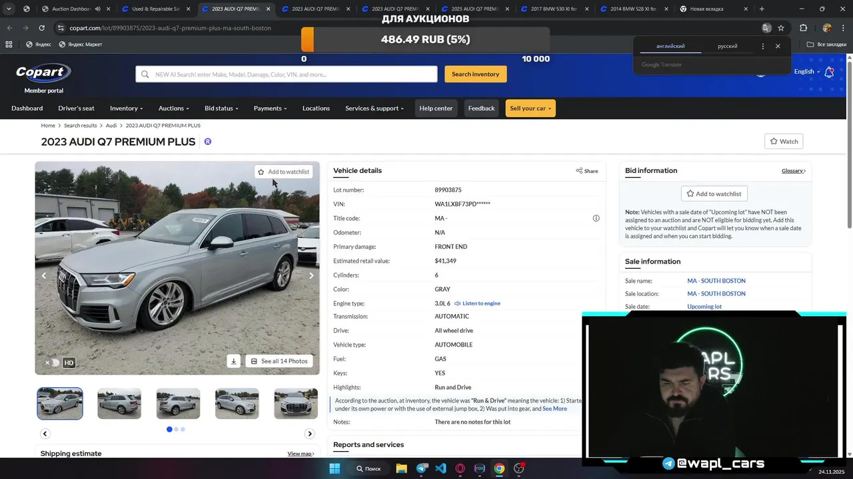Click the See More link in Highlights
Screen dimensions: 853x479
pos(554,408)
